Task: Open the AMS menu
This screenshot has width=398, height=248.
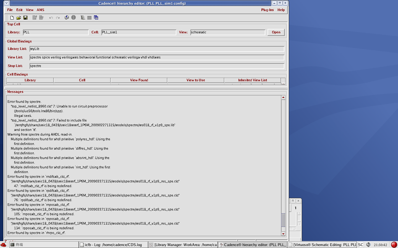Action: tap(40, 10)
